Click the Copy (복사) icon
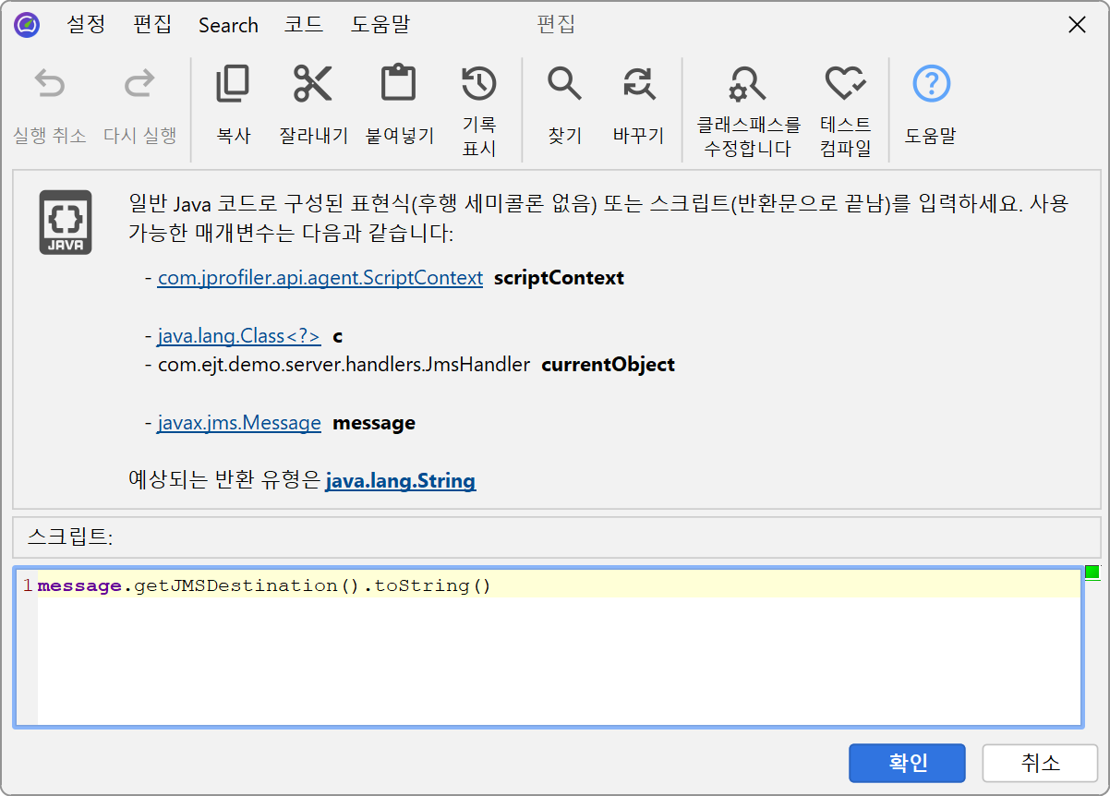 (x=233, y=84)
